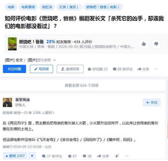
Task: Click the thumbs-down icon for the movie
Action: click(156, 44)
